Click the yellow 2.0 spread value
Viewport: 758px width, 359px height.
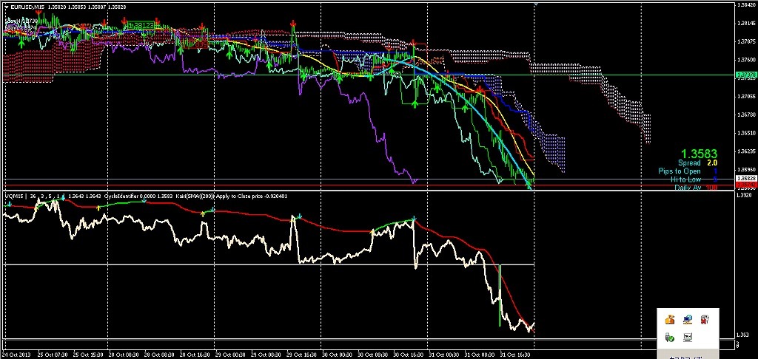(x=713, y=163)
